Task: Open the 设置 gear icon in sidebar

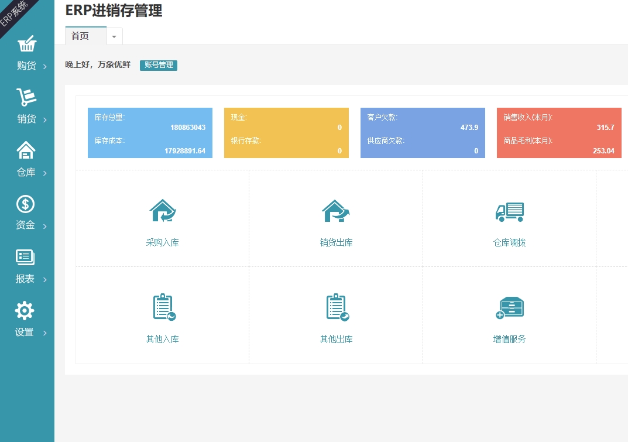Action: [25, 310]
